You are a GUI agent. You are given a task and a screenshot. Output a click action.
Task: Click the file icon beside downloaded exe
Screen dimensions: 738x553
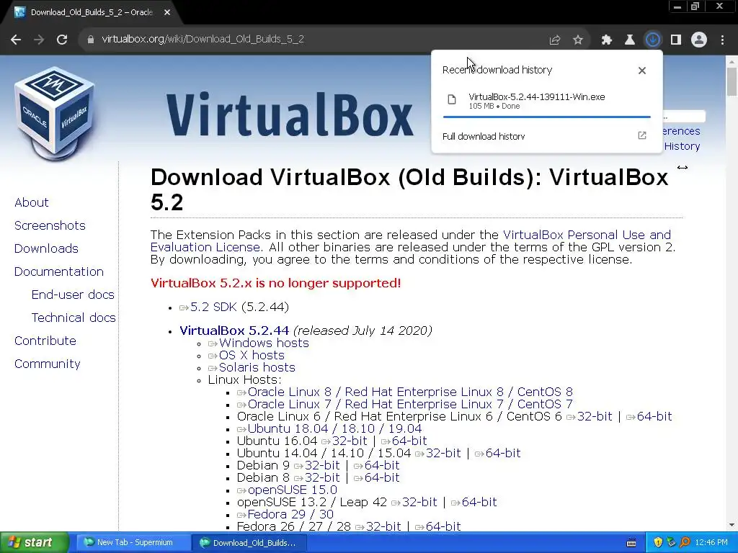pos(452,99)
